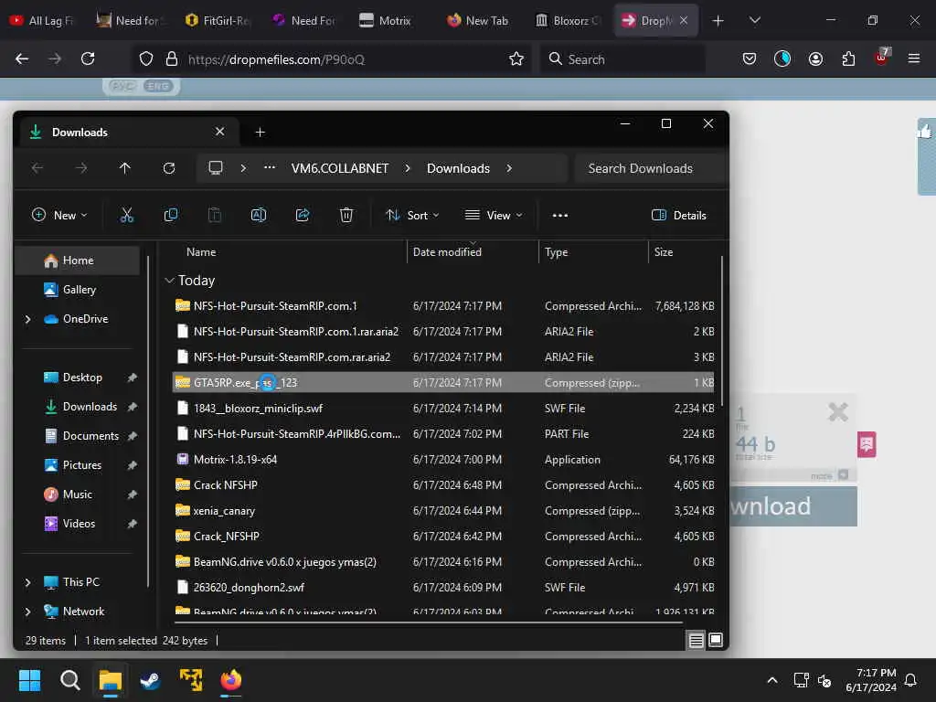Image resolution: width=936 pixels, height=702 pixels.
Task: Click Save to Pocket icon in Firefox toolbar
Action: [x=750, y=58]
